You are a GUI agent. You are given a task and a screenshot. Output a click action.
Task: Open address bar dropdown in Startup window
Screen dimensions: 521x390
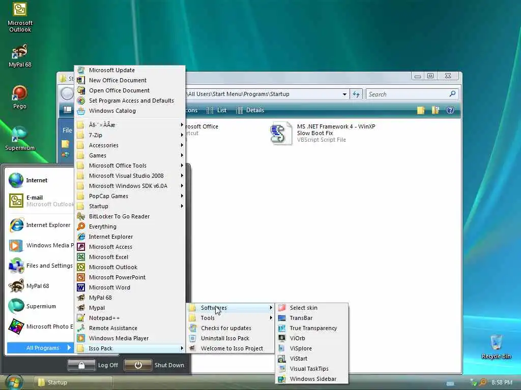[x=344, y=94]
